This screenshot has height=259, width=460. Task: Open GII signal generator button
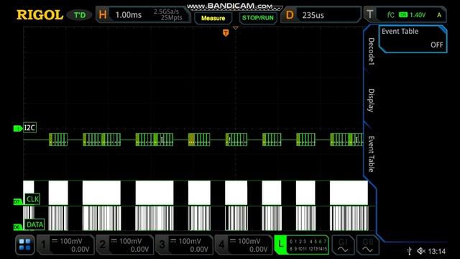pyautogui.click(x=367, y=245)
